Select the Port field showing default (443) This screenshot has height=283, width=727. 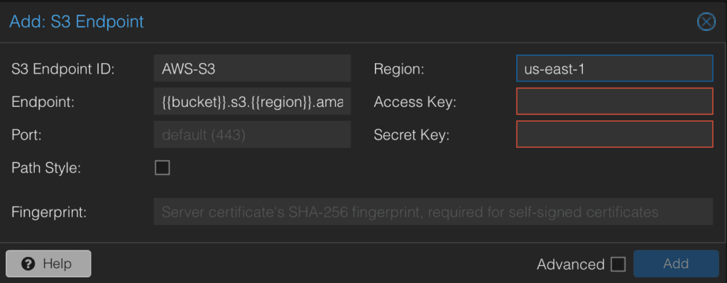(x=252, y=134)
